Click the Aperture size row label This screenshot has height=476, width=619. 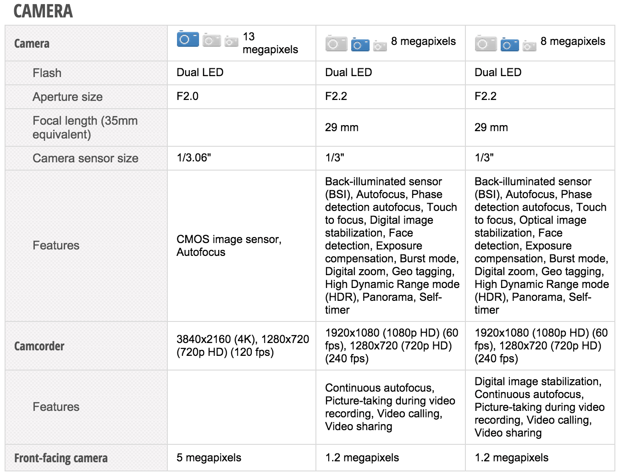coord(67,97)
